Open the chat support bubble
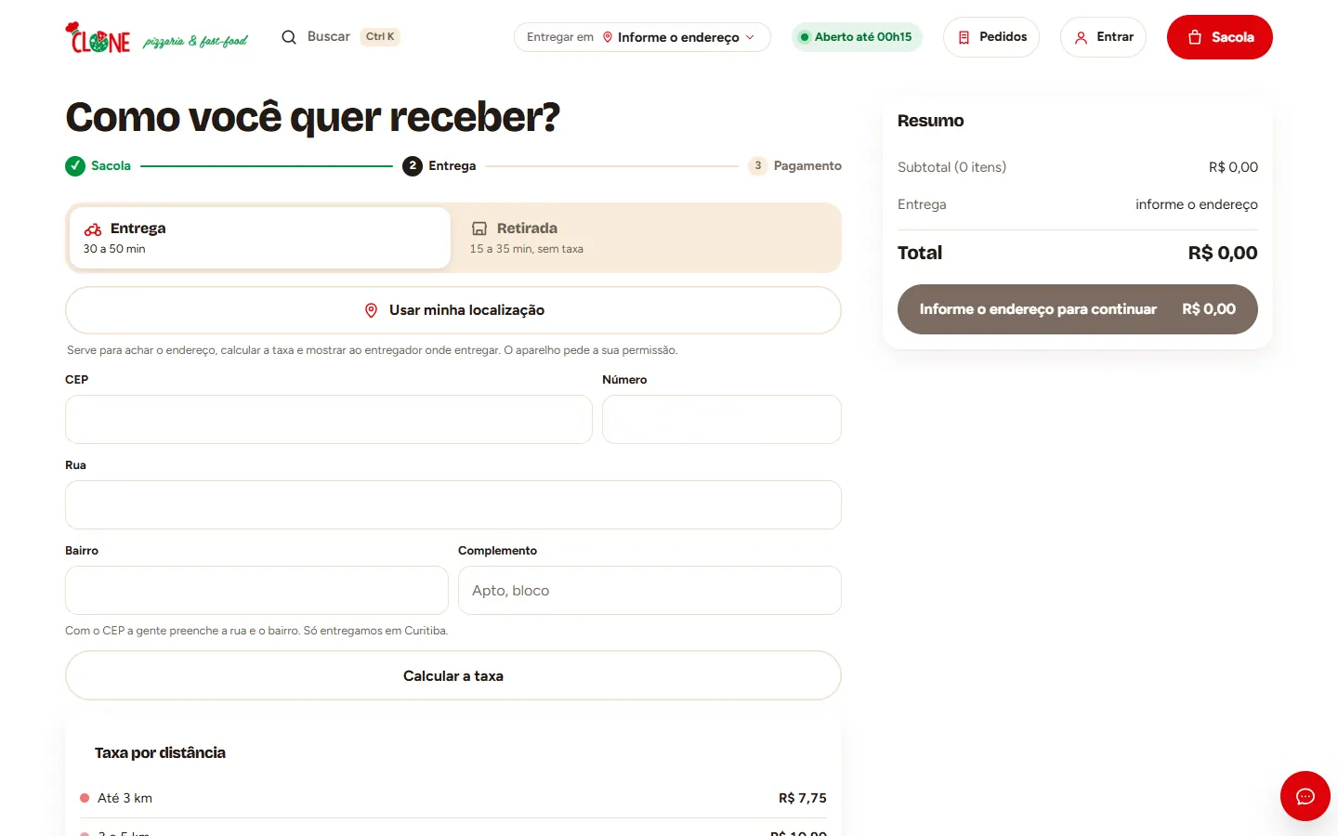The image size is (1338, 836). coord(1305,796)
